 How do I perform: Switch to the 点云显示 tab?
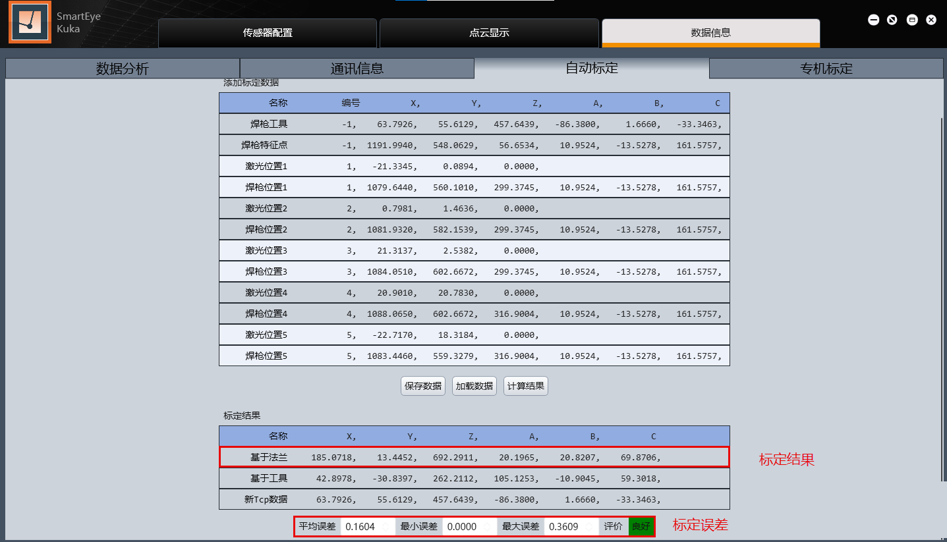(489, 33)
